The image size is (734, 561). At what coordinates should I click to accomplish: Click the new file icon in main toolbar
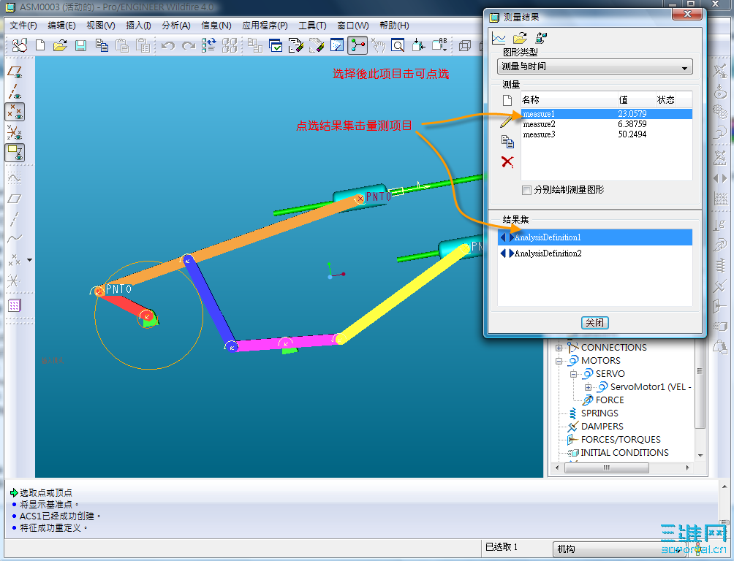pos(40,45)
